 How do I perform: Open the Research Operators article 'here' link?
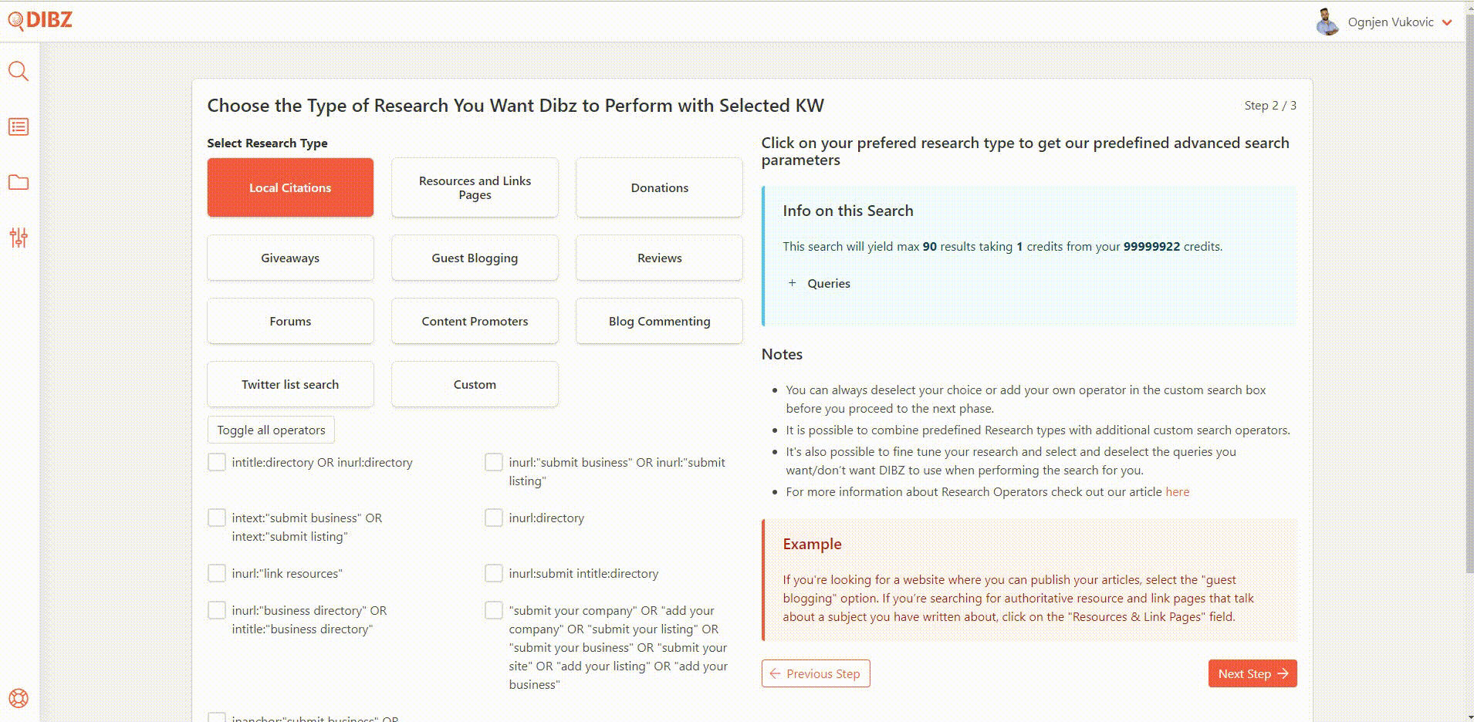(x=1177, y=491)
